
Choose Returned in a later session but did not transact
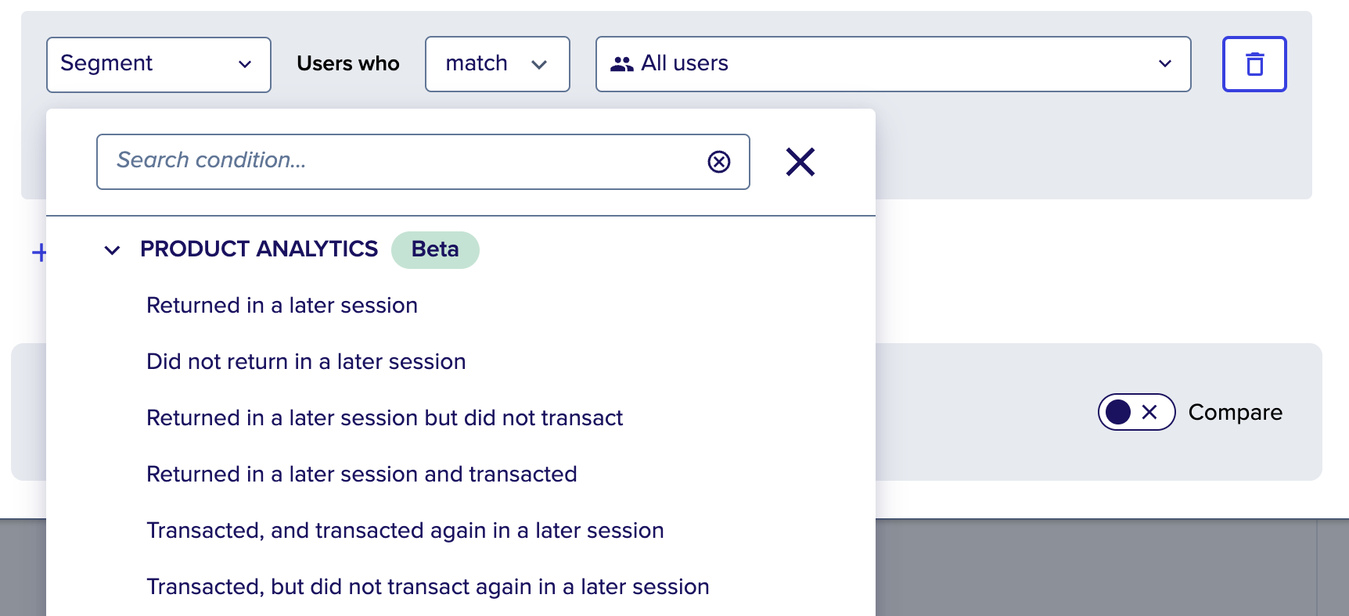click(384, 418)
